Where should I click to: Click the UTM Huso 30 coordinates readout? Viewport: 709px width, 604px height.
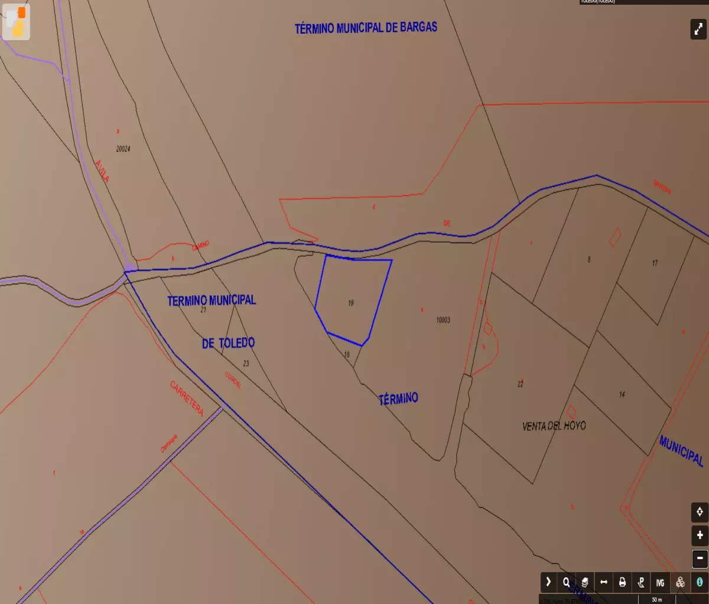[x=559, y=600]
